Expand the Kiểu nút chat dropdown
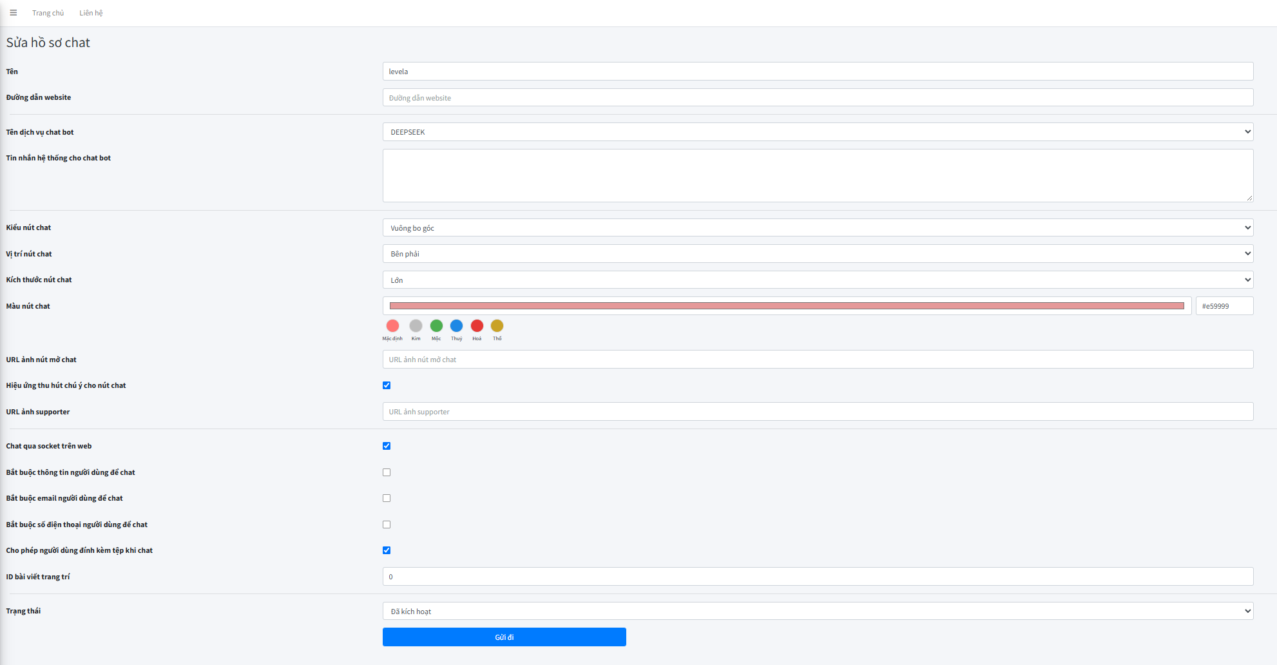1277x665 pixels. tap(818, 228)
